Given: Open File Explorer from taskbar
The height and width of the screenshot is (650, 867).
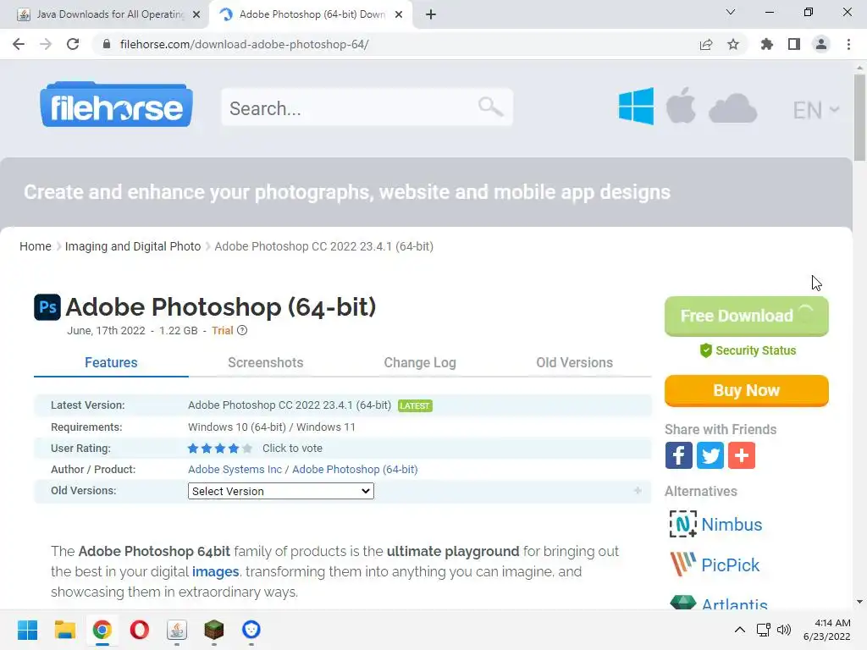Looking at the screenshot, I should (x=64, y=630).
